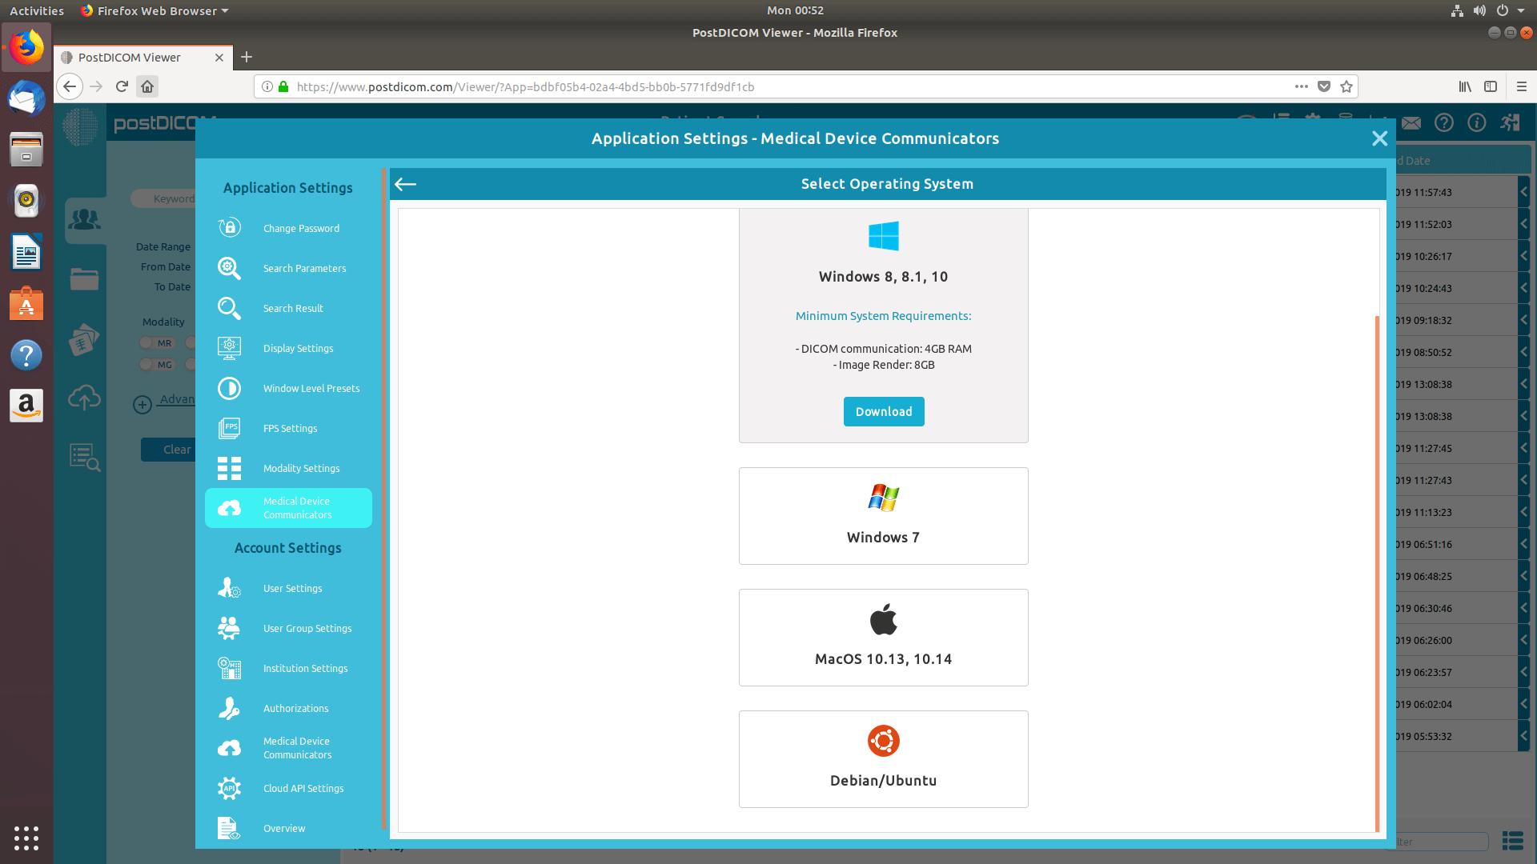Image resolution: width=1537 pixels, height=864 pixels.
Task: Open Search Parameters settings
Action: tap(305, 268)
